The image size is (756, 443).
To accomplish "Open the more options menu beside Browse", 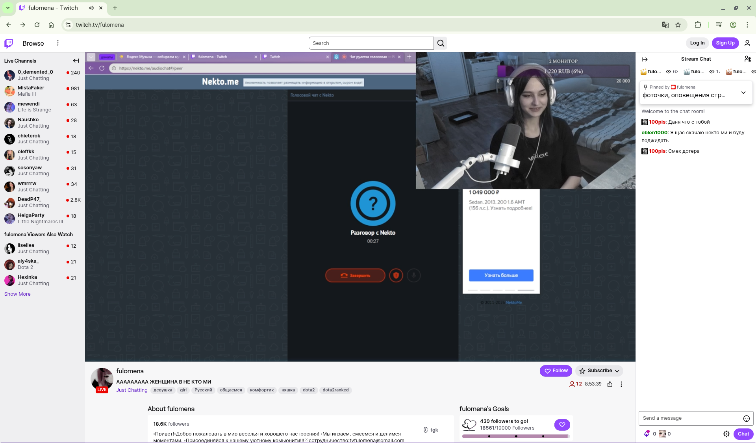I will (x=58, y=43).
